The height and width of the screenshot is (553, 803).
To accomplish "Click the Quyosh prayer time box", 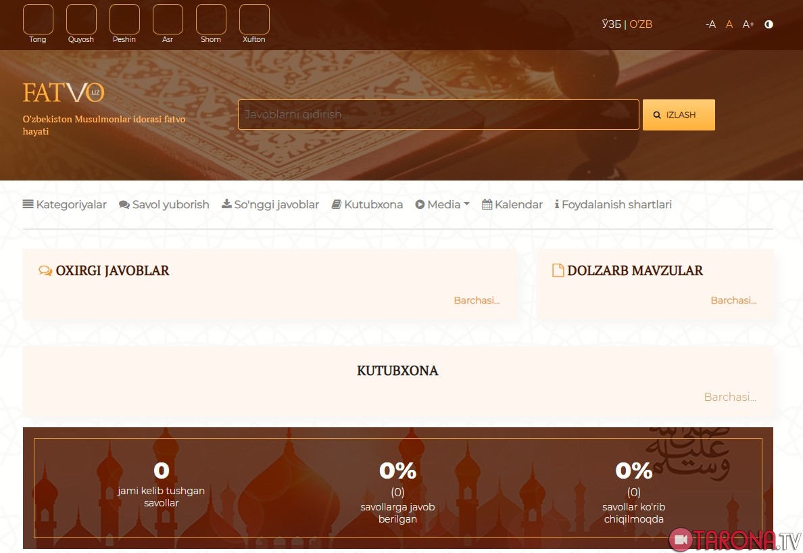I will 81,20.
